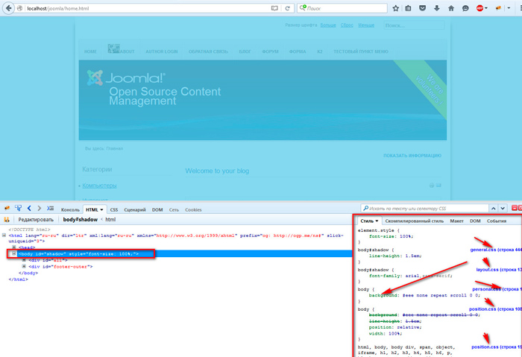Open personal.css source link
The width and height of the screenshot is (522, 357).
tap(497, 289)
